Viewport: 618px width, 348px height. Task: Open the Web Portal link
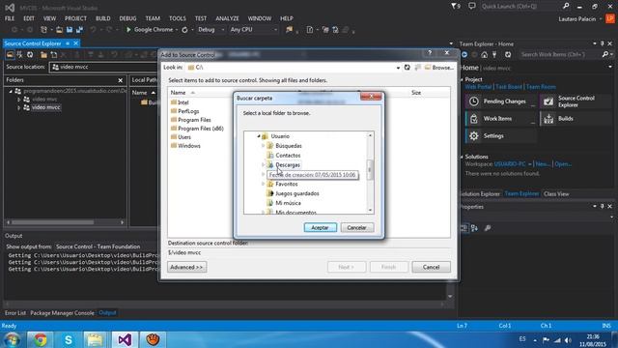coord(478,87)
